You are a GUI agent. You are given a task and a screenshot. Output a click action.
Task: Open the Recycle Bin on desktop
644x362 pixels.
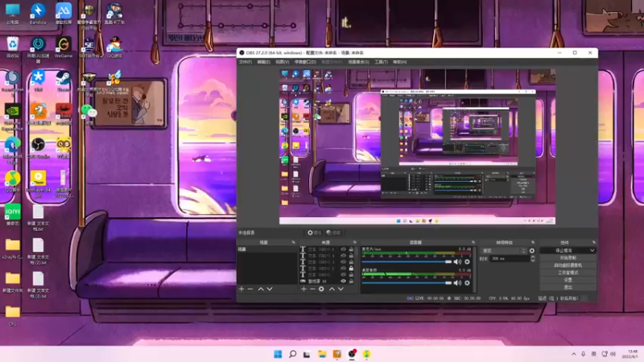[13, 47]
